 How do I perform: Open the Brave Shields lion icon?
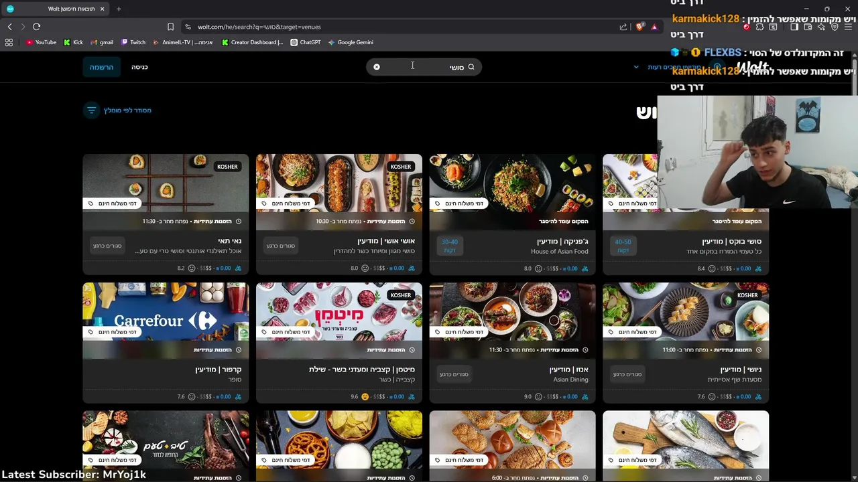coord(639,27)
